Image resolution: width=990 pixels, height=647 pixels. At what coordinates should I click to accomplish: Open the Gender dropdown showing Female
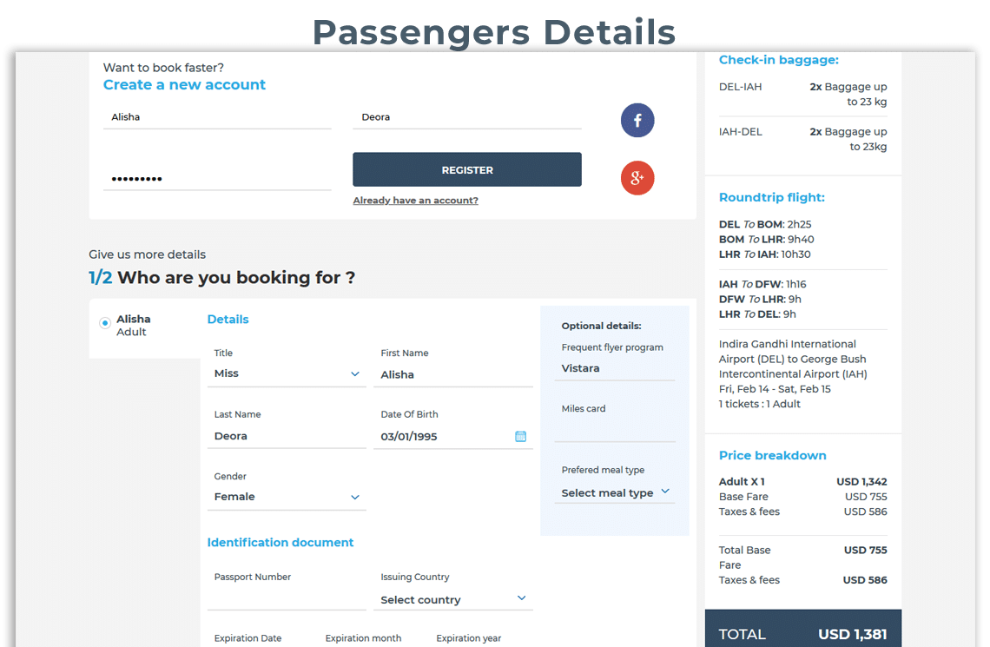point(287,497)
